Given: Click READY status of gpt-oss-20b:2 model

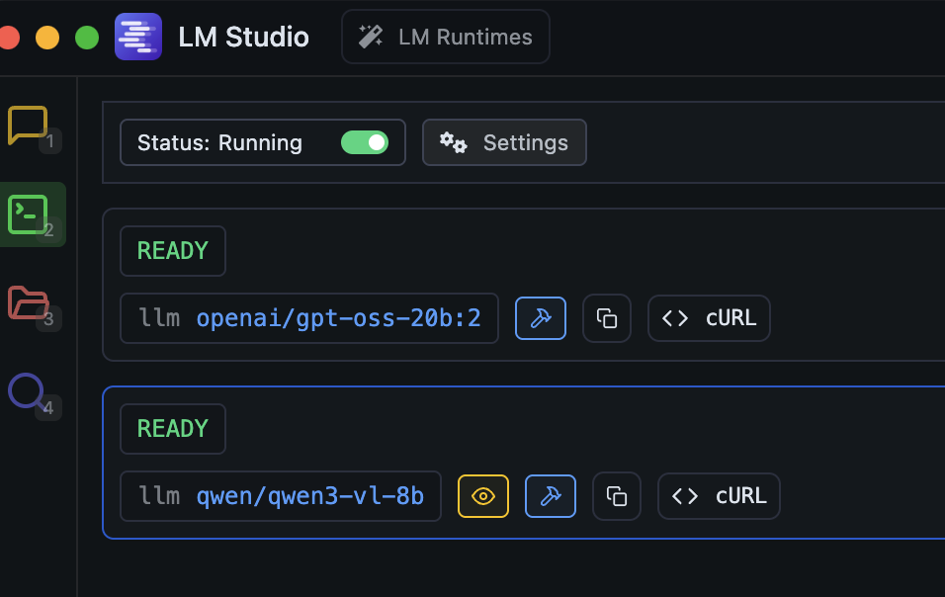Looking at the screenshot, I should [x=173, y=251].
